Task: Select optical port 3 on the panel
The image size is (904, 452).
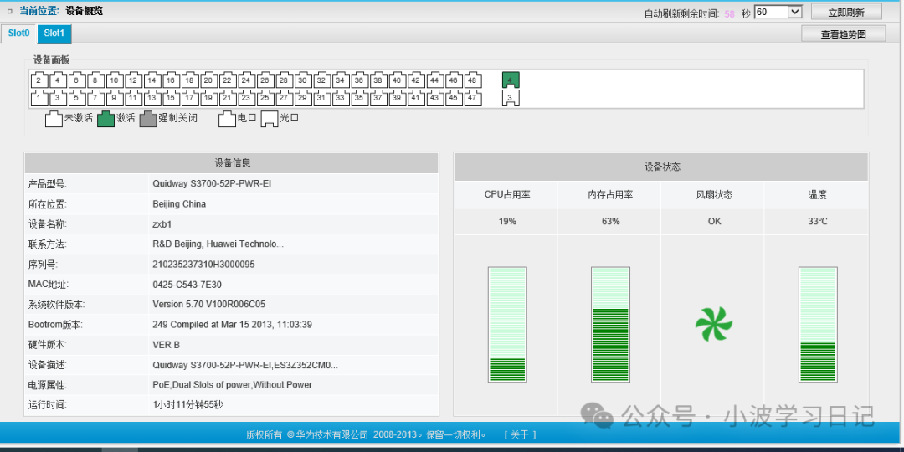Action: point(511,98)
